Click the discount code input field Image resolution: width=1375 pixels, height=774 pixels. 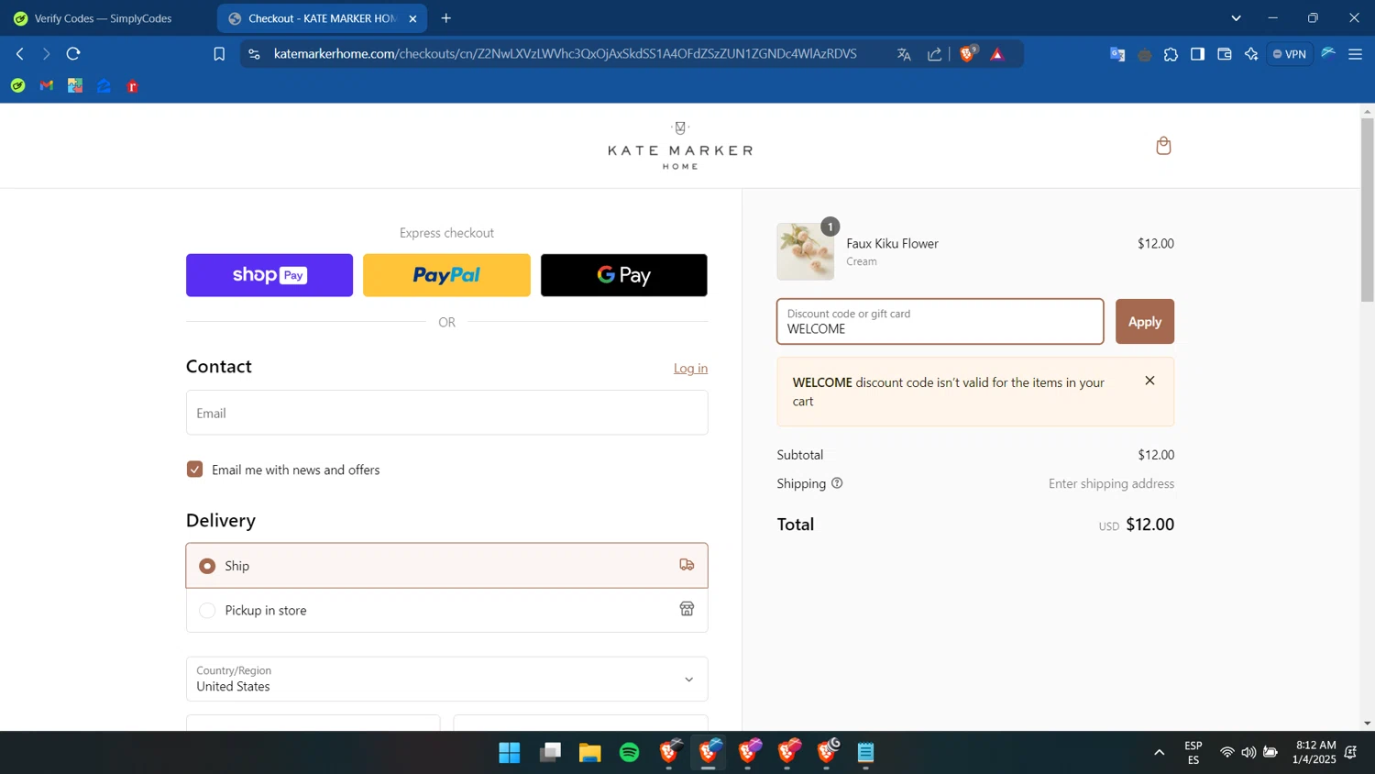click(x=940, y=322)
